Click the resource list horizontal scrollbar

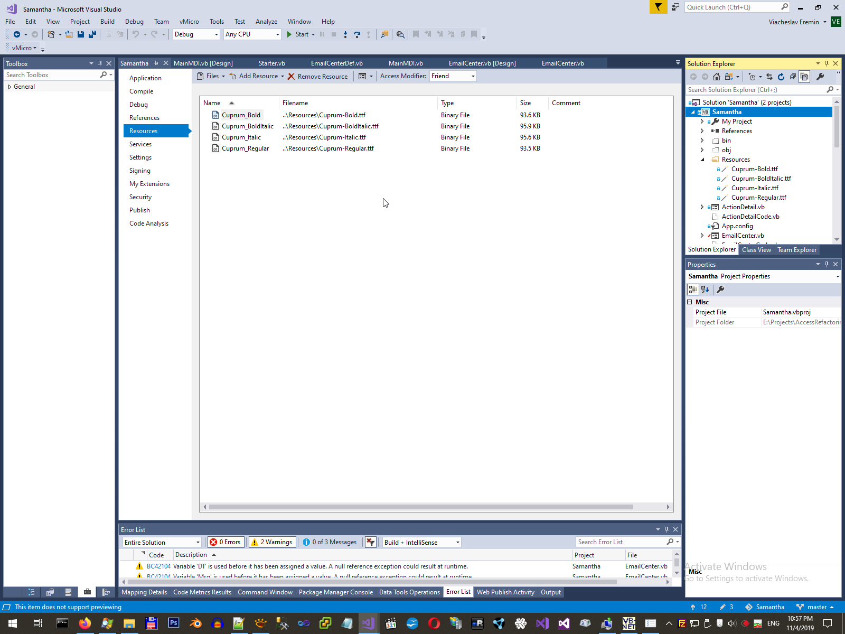[x=421, y=507]
